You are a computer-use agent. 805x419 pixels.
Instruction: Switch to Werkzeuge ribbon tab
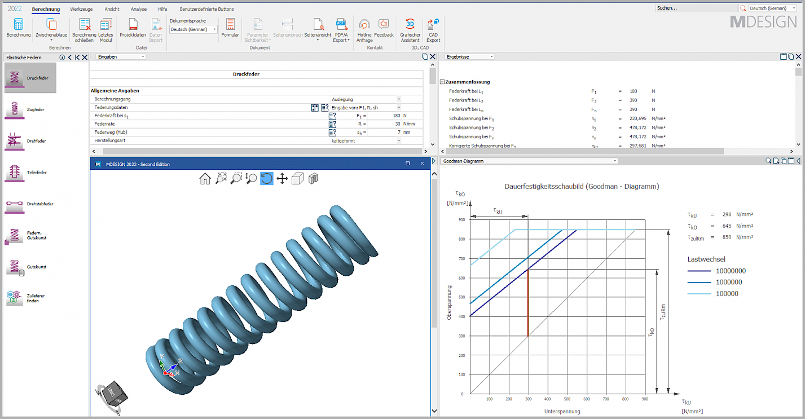[x=81, y=9]
